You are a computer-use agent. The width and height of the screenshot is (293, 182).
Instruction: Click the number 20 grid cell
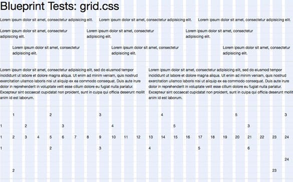click(x=237, y=137)
